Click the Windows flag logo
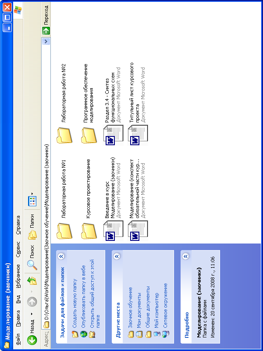Screen dimensions: 263x351 click(x=18, y=10)
